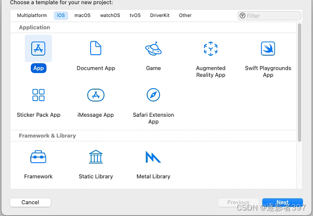Click the "Sticker Pack App" label
The width and height of the screenshot is (313, 216).
coord(39,115)
